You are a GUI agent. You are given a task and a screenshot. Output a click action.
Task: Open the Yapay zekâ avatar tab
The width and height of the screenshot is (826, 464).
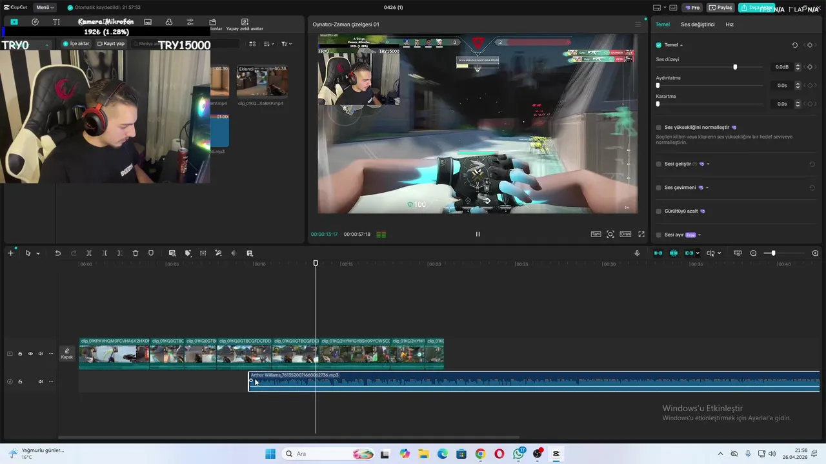tap(245, 25)
